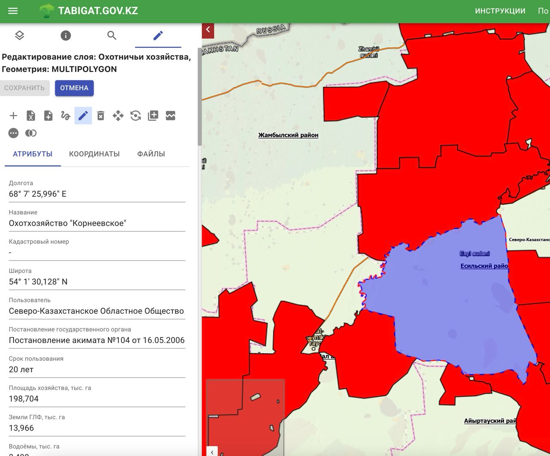This screenshot has height=456, width=550.
Task: Open the Инструкции link in header
Action: click(x=500, y=11)
